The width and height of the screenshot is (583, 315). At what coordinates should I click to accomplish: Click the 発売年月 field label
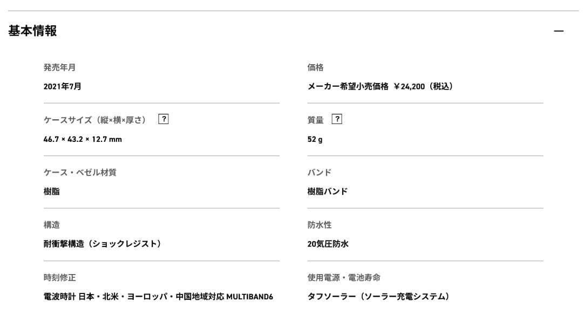click(59, 67)
